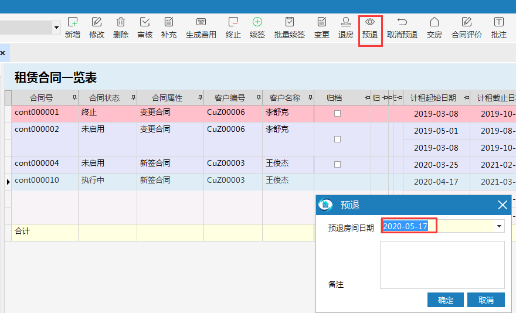Click the green 续签 (Renew) icon
This screenshot has width=516, height=313.
pos(257,22)
